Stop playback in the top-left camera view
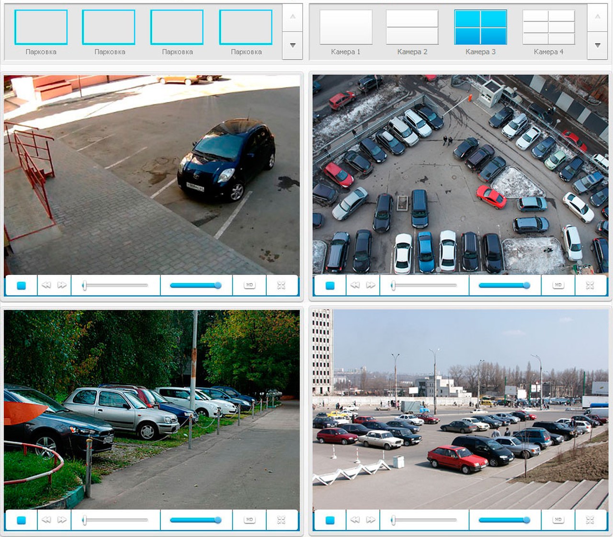The image size is (613, 537). coord(21,286)
